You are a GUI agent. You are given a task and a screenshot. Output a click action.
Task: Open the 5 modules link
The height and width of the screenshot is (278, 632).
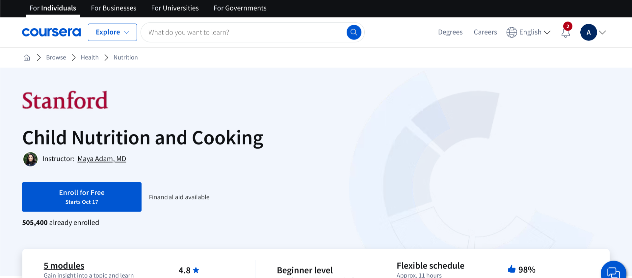click(64, 265)
